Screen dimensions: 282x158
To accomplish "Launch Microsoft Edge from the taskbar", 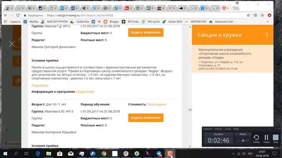I will pyautogui.click(x=38, y=154).
